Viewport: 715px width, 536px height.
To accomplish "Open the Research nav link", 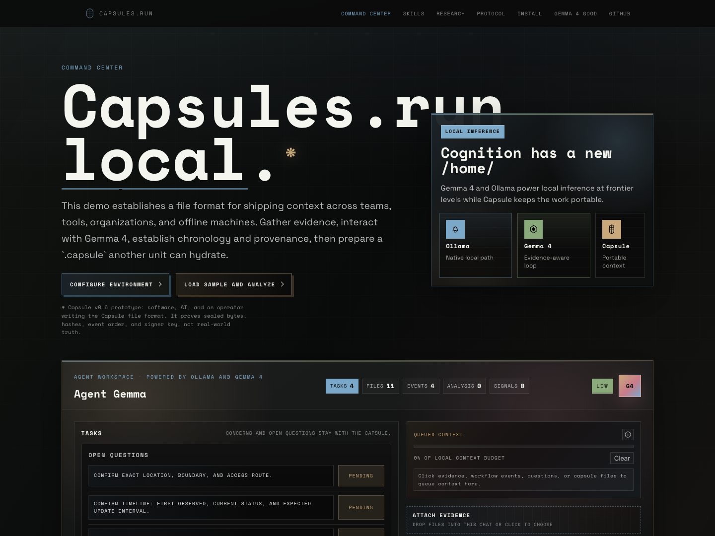I will [451, 14].
